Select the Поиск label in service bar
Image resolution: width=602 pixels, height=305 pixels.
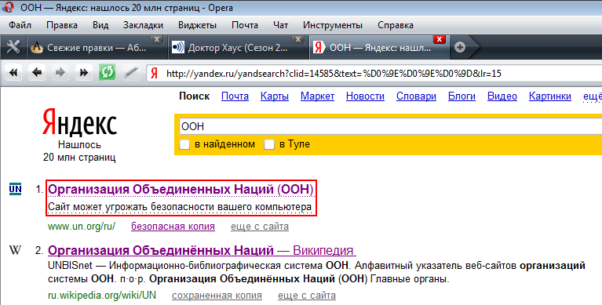[195, 96]
